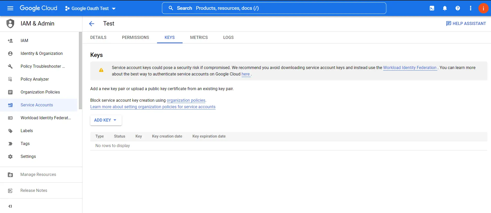
Task: Go back using the left arrow
Action: coord(92,24)
